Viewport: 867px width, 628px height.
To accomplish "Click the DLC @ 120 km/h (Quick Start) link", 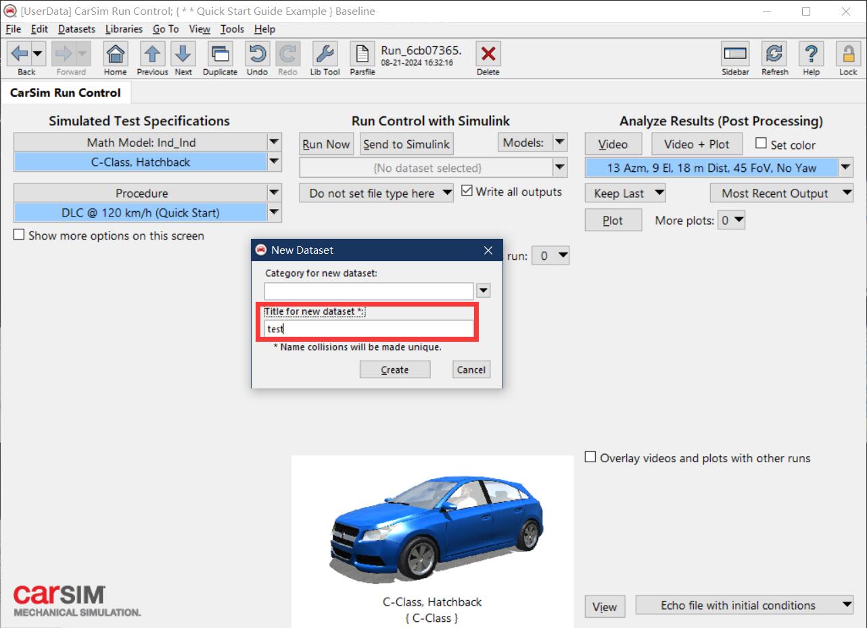I will (x=141, y=212).
